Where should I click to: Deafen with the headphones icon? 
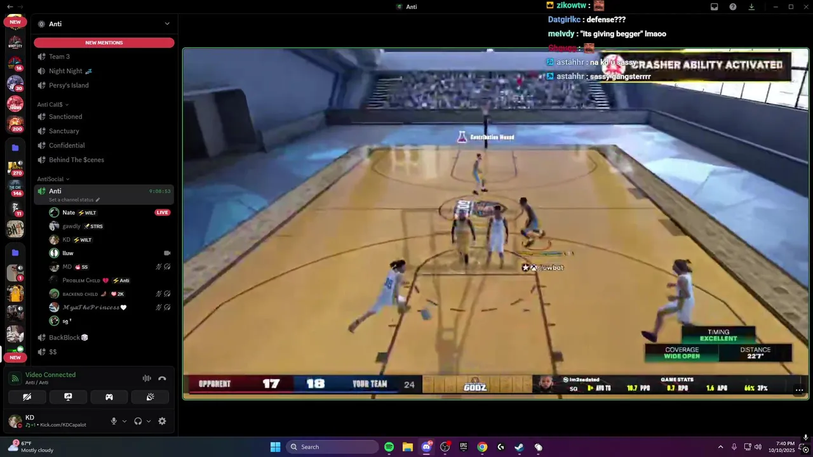(138, 421)
